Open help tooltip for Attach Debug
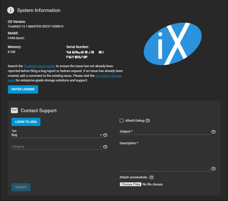 coord(148,121)
